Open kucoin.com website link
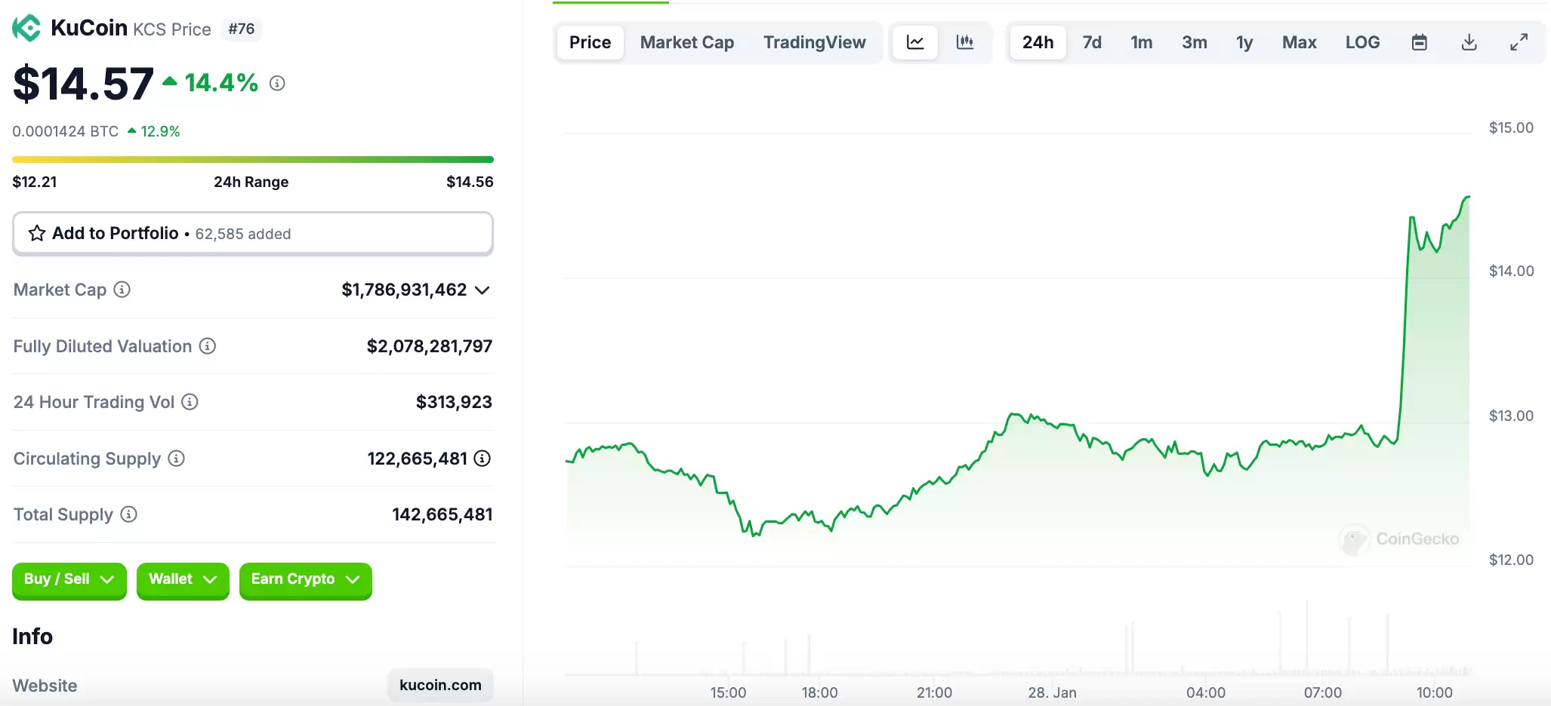The height and width of the screenshot is (706, 1551). (x=440, y=685)
